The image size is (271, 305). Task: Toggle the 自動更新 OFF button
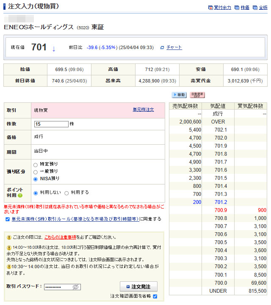pyautogui.click(x=197, y=95)
